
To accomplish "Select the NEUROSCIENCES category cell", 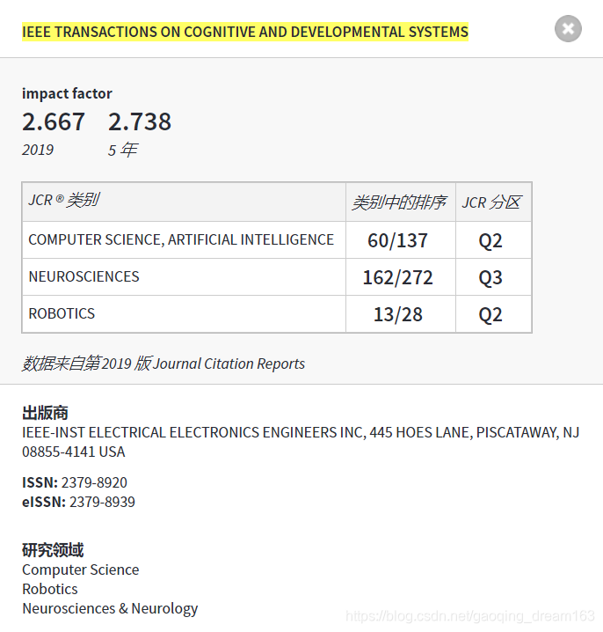I will (184, 277).
